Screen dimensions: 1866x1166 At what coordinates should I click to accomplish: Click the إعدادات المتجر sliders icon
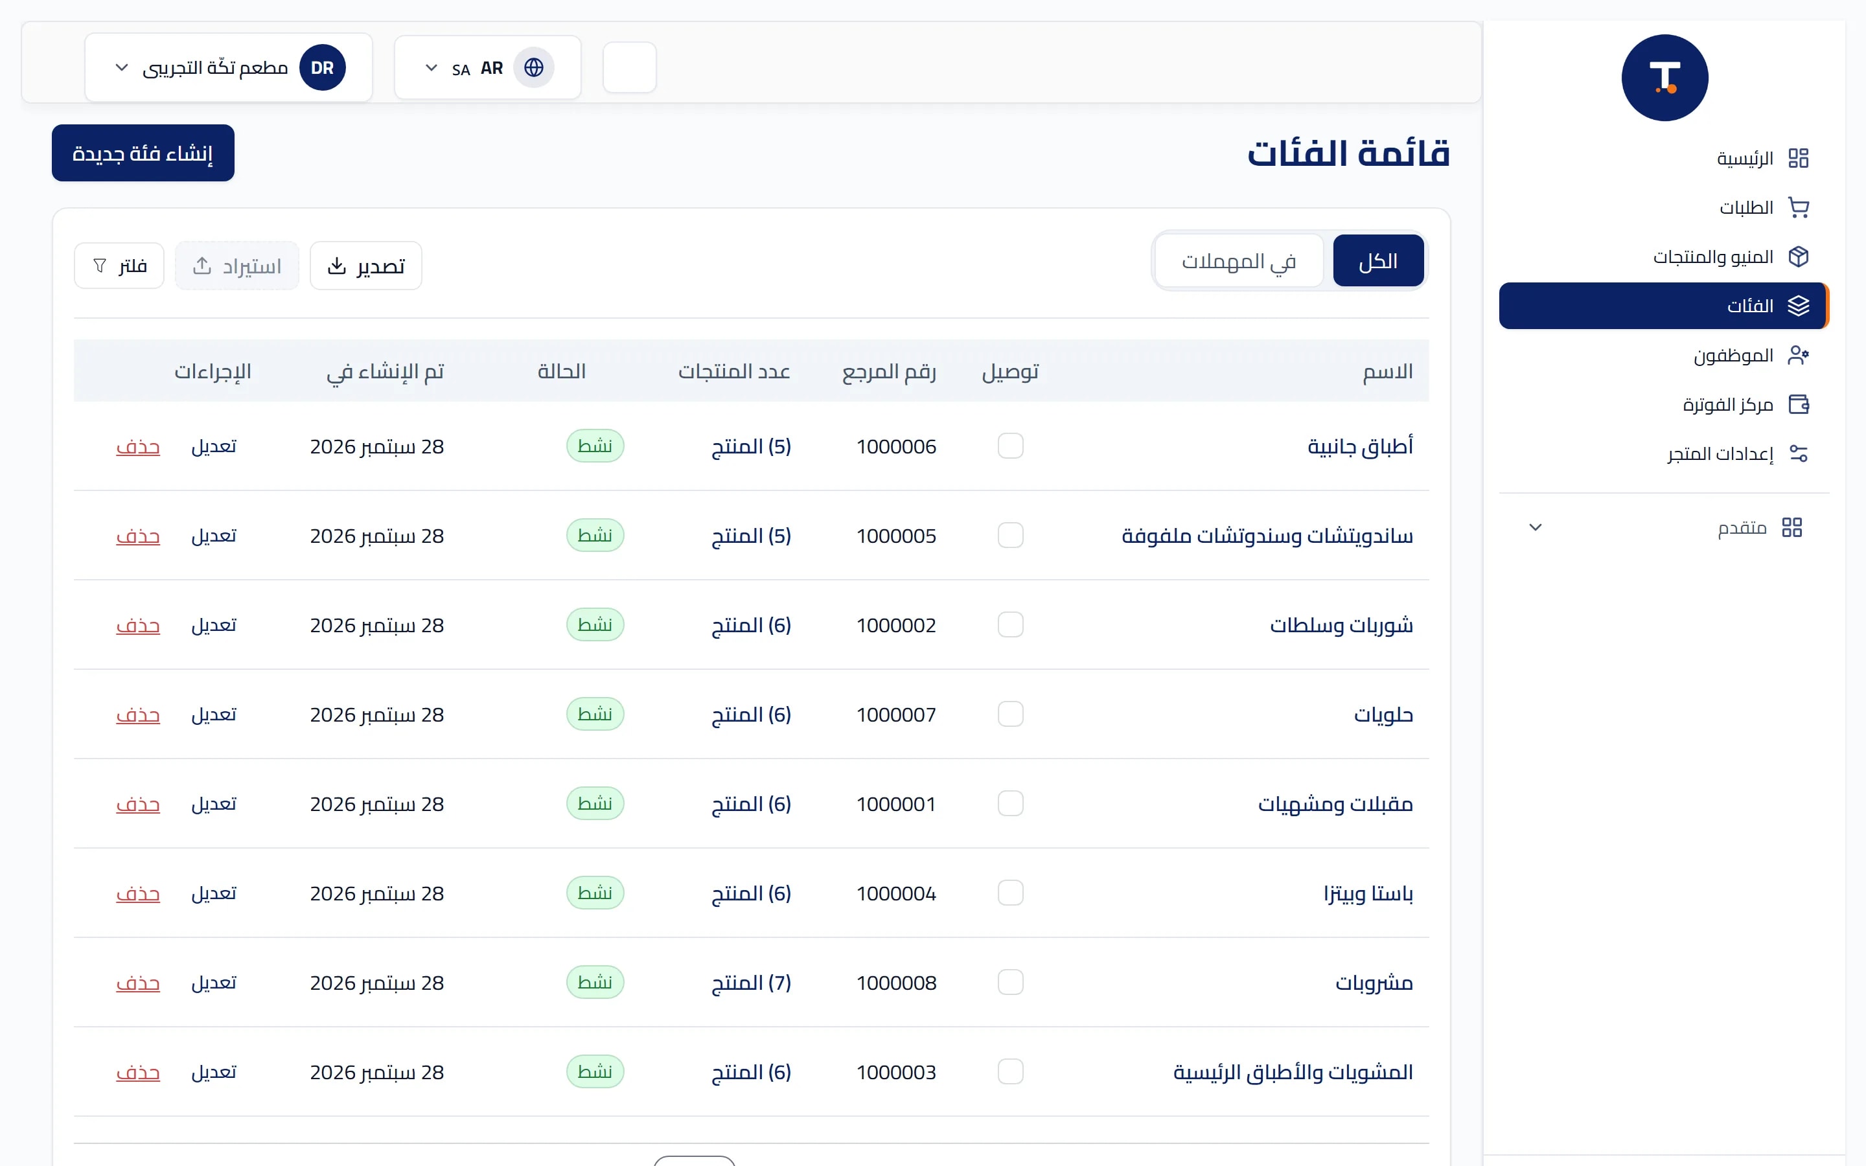1798,453
